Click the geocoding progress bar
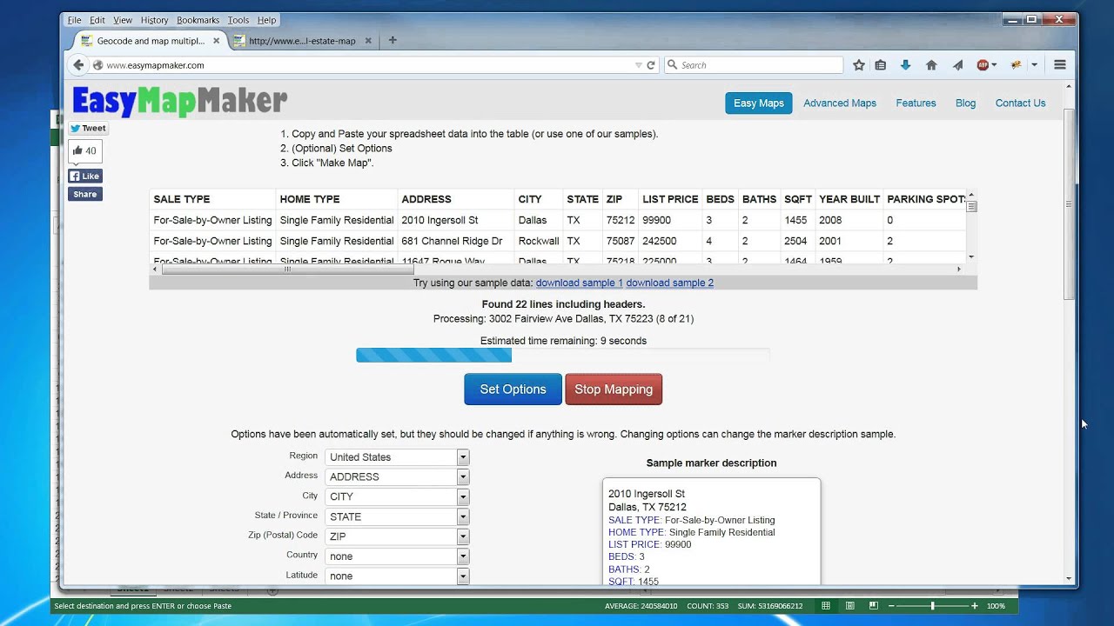This screenshot has height=626, width=1114. (x=562, y=355)
